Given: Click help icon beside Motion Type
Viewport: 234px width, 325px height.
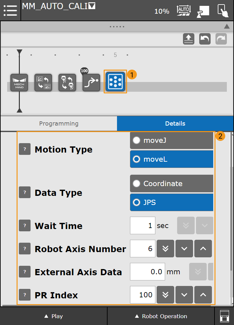Looking at the screenshot, I should 25,150.
